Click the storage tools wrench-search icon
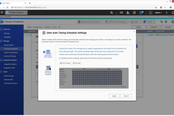Image resolution: width=174 pixels, height=116 pixels. [x=162, y=22]
